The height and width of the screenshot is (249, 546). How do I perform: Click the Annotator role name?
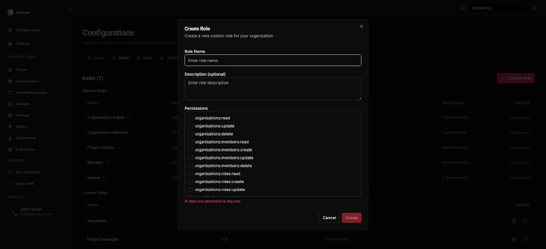tap(97, 221)
